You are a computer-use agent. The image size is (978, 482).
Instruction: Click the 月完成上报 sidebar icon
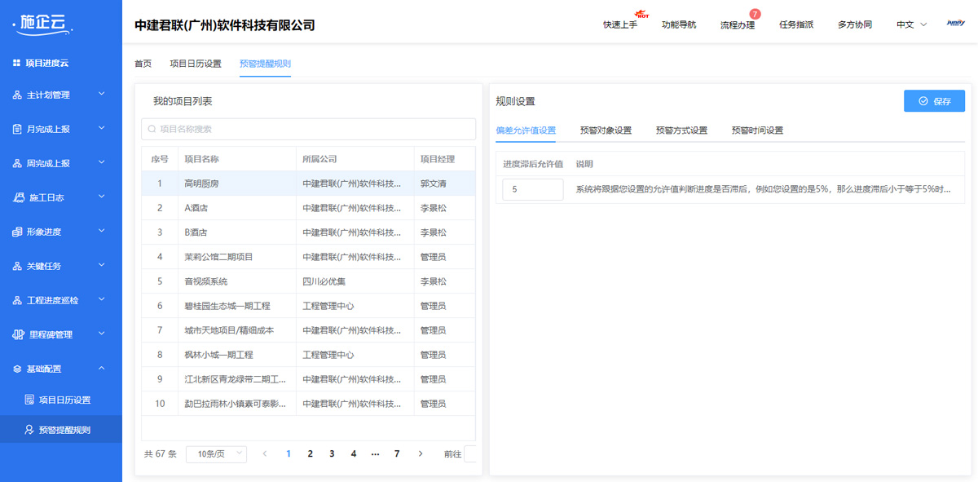pyautogui.click(x=17, y=129)
